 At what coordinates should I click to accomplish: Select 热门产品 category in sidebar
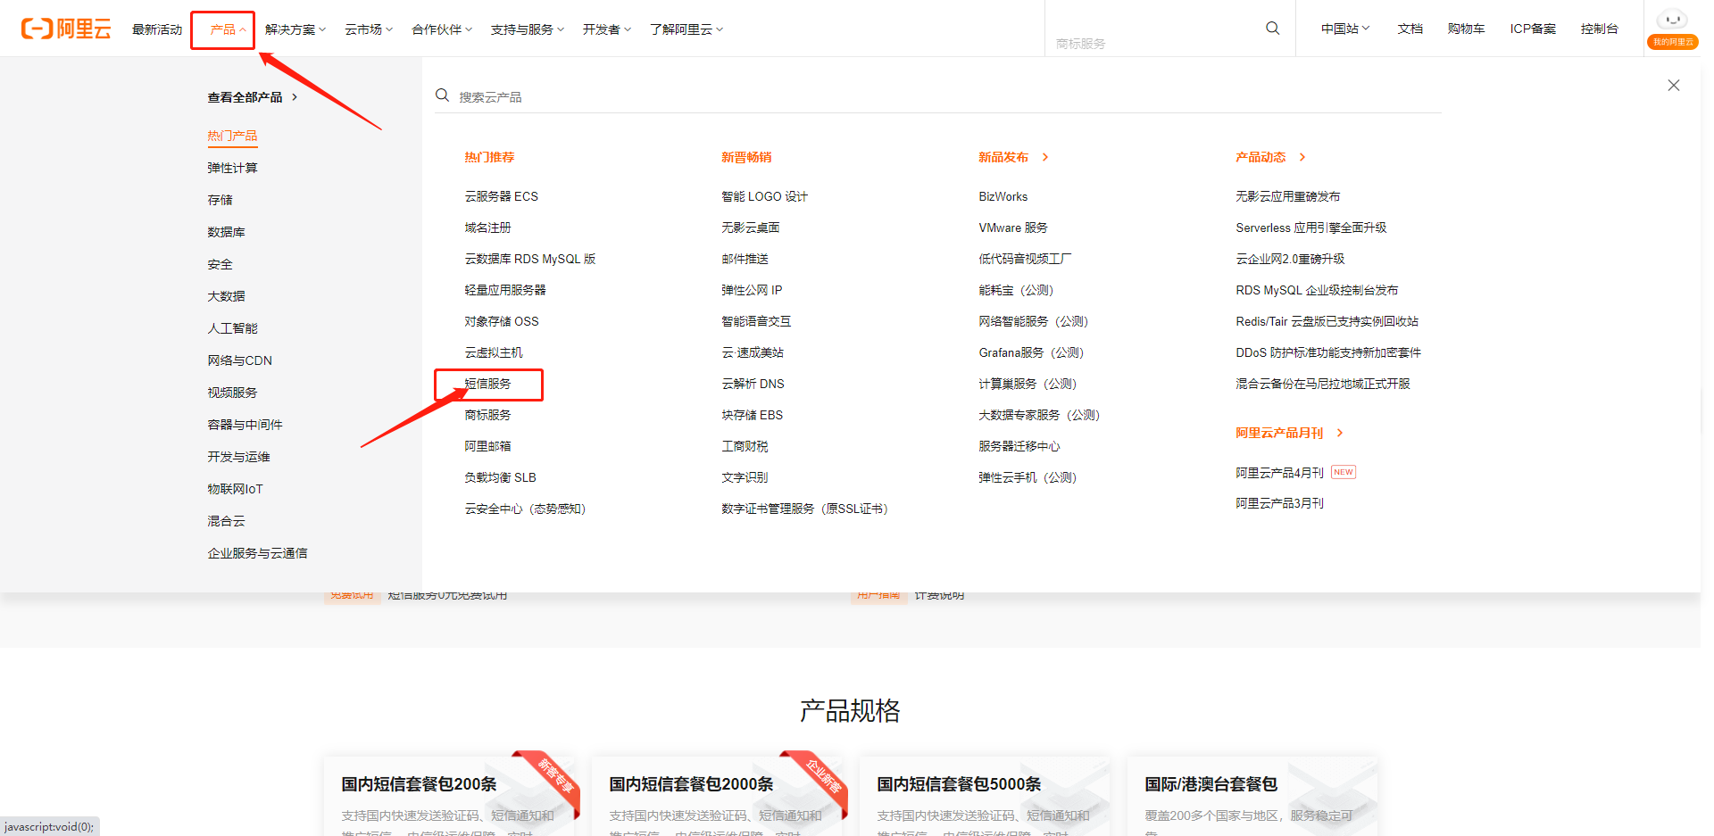[232, 136]
